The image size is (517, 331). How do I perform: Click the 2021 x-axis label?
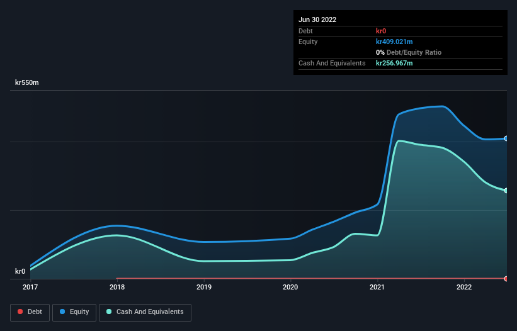pos(377,287)
